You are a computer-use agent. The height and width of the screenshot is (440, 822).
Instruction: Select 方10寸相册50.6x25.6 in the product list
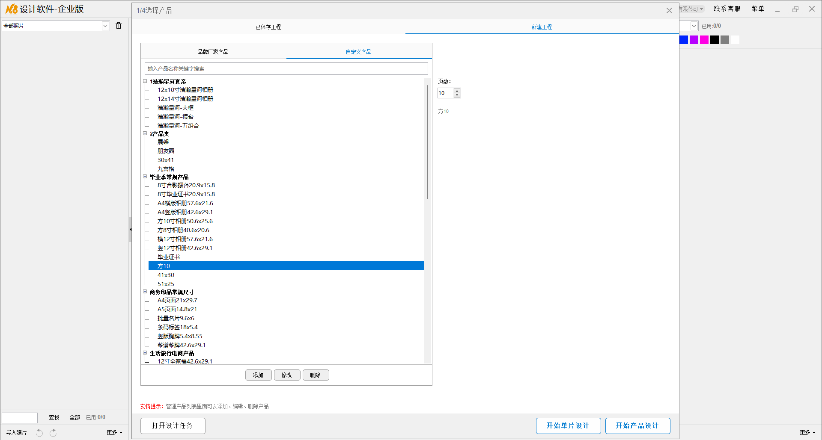click(185, 221)
